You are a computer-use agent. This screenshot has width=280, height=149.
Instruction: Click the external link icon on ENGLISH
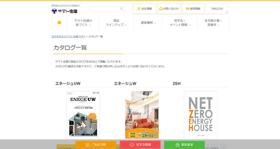[227, 12]
